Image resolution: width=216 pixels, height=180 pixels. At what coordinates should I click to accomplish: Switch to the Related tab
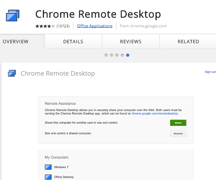pos(188,41)
